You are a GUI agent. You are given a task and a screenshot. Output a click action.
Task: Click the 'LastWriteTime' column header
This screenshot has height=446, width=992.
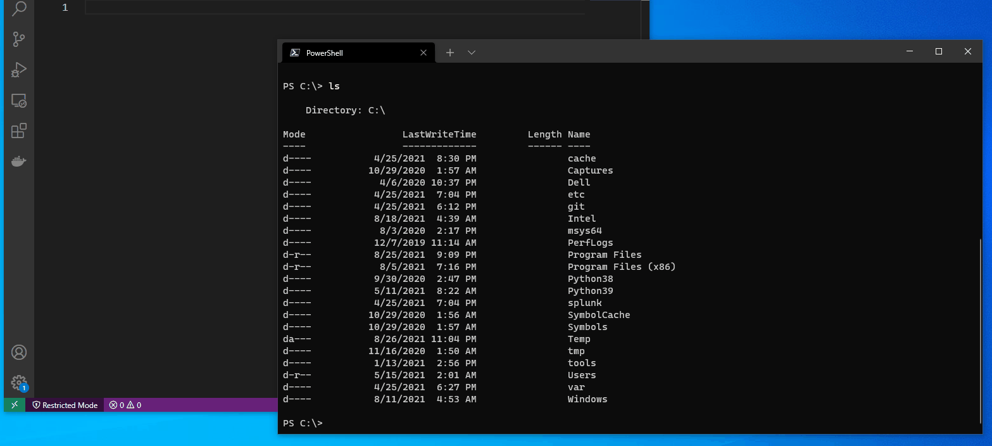pos(439,134)
